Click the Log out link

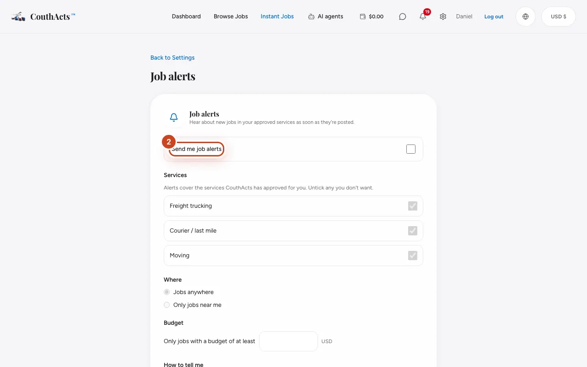coord(494,17)
